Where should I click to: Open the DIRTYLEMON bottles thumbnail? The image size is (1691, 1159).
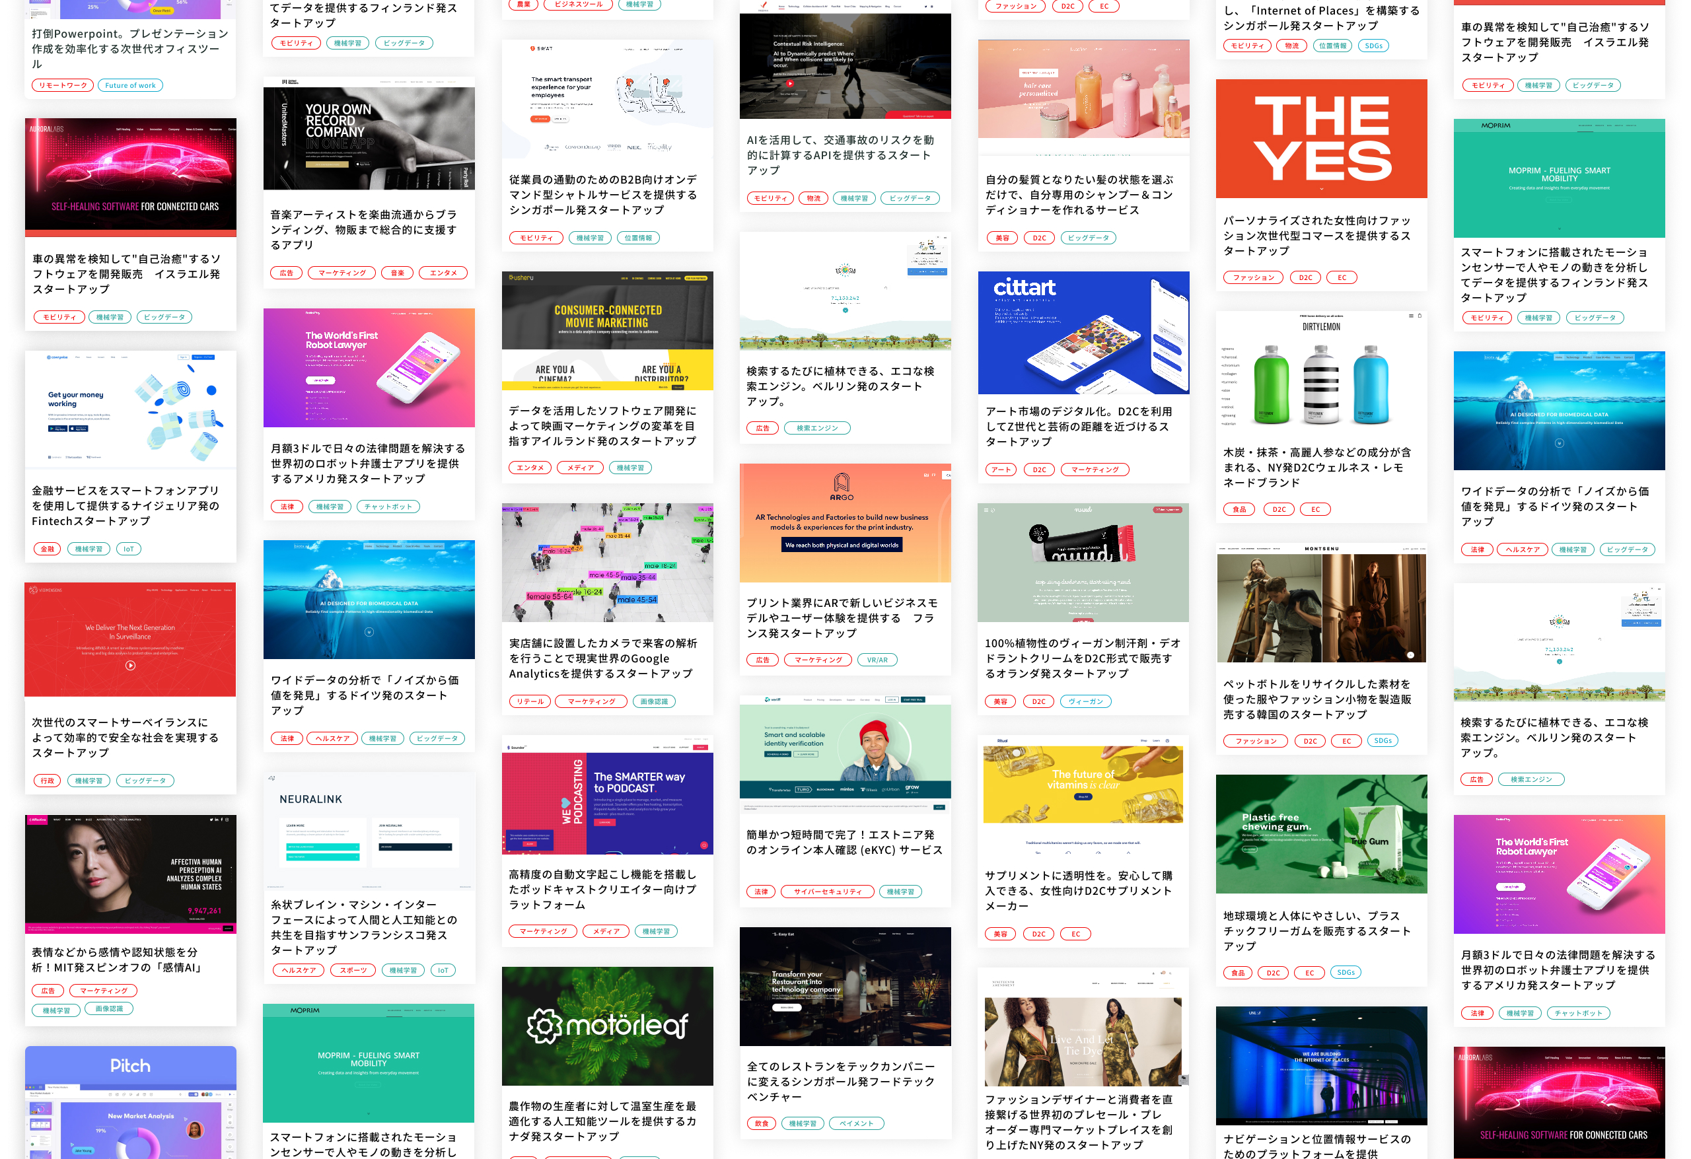tap(1320, 371)
